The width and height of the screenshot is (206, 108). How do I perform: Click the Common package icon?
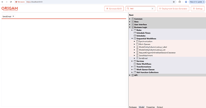(133, 19)
